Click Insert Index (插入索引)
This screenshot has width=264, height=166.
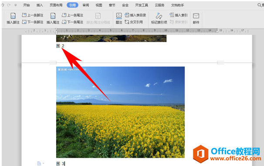click(x=179, y=15)
